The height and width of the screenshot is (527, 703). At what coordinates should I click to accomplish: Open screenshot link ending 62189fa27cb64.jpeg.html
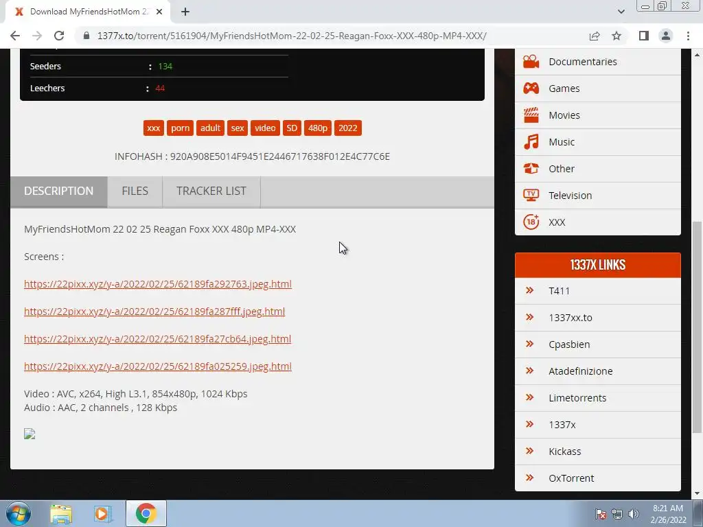coord(157,339)
